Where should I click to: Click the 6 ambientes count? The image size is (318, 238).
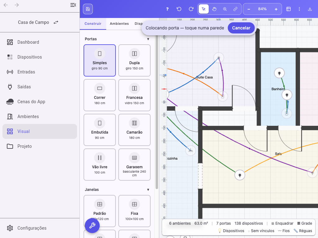click(x=180, y=223)
